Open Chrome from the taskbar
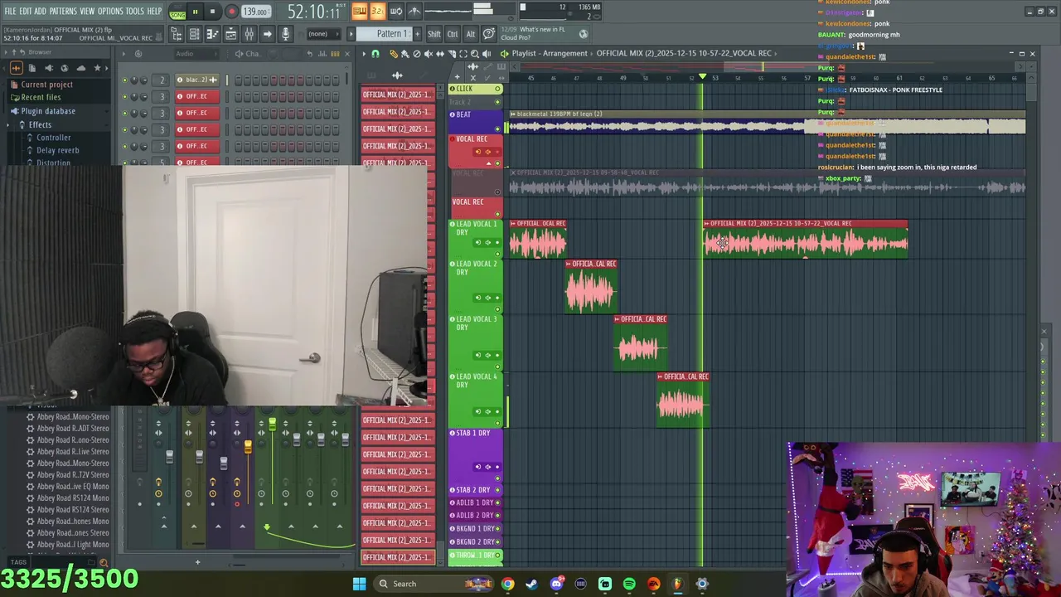The height and width of the screenshot is (597, 1061). [x=507, y=584]
